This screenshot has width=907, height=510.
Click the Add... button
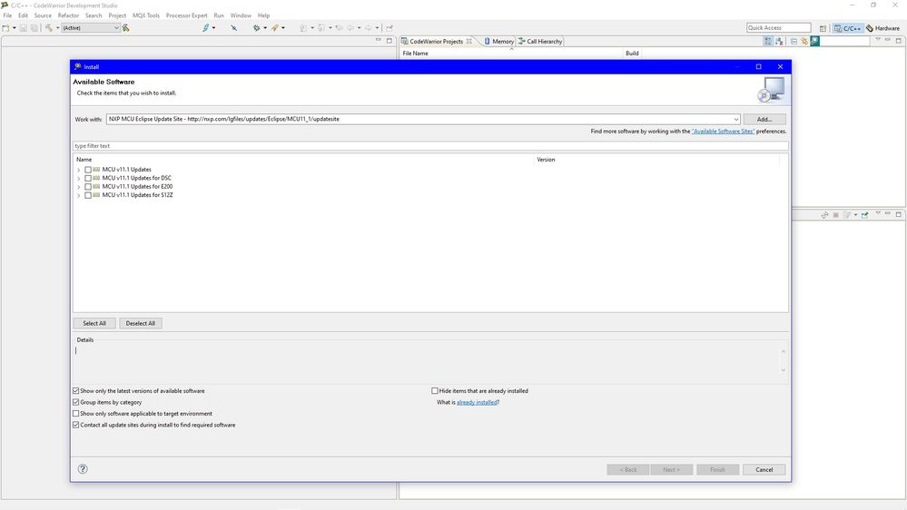[x=764, y=119]
